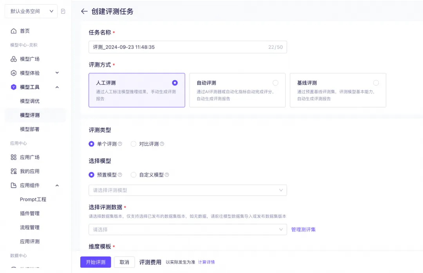
Task: Click the 模型广场 icon in sidebar
Action: click(13, 59)
